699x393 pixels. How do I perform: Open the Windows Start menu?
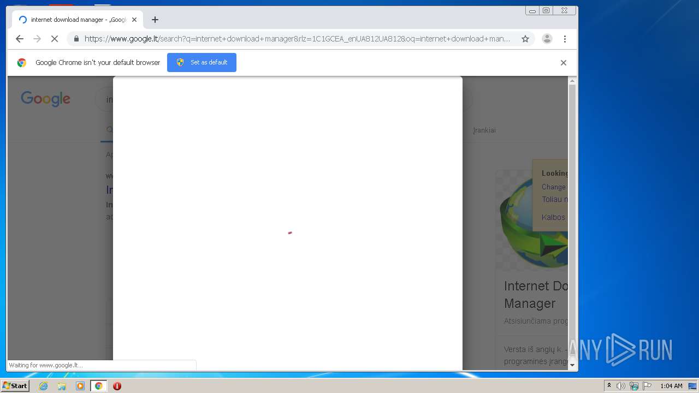pyautogui.click(x=15, y=386)
